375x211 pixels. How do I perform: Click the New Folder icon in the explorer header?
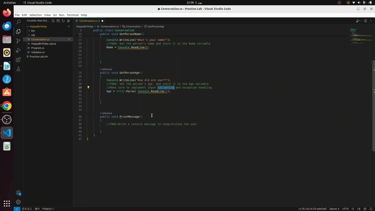pos(58,21)
